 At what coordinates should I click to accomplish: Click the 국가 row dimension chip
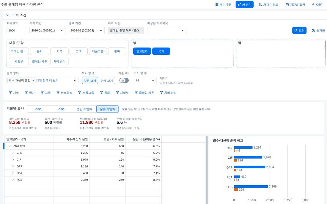click(x=161, y=51)
